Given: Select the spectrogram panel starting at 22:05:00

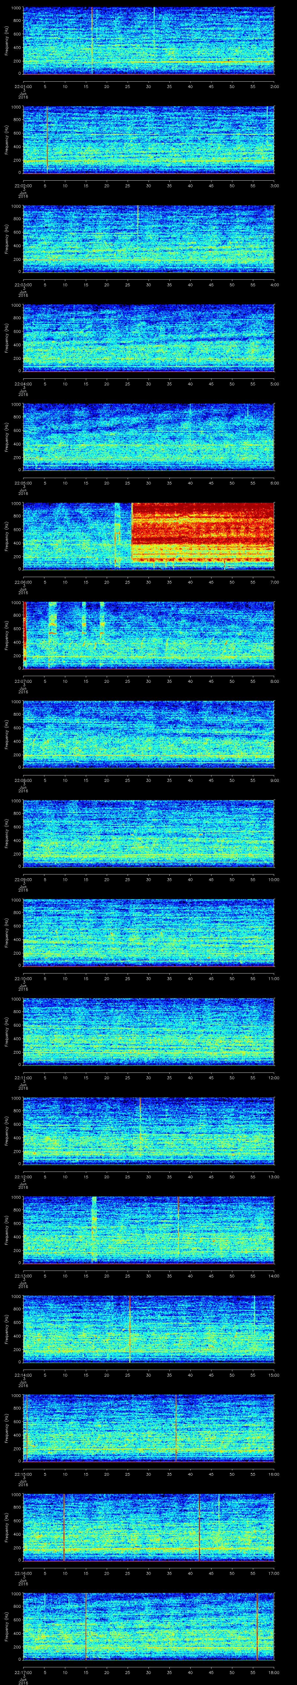Looking at the screenshot, I should 148,437.
